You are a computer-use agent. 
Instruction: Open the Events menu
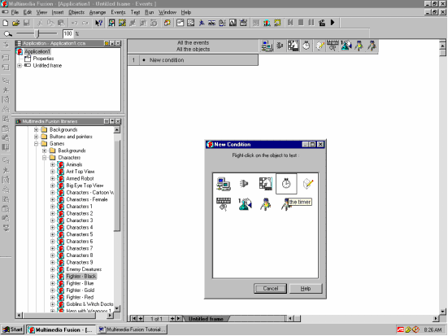(x=118, y=12)
